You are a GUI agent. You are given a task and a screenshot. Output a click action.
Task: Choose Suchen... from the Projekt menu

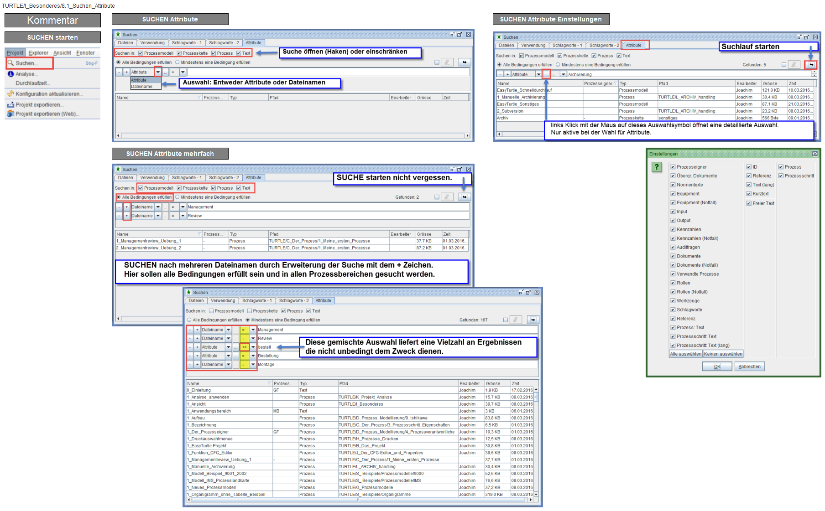[x=29, y=63]
